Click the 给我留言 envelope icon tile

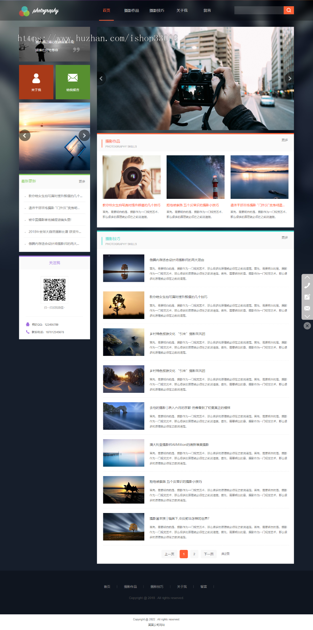(73, 82)
